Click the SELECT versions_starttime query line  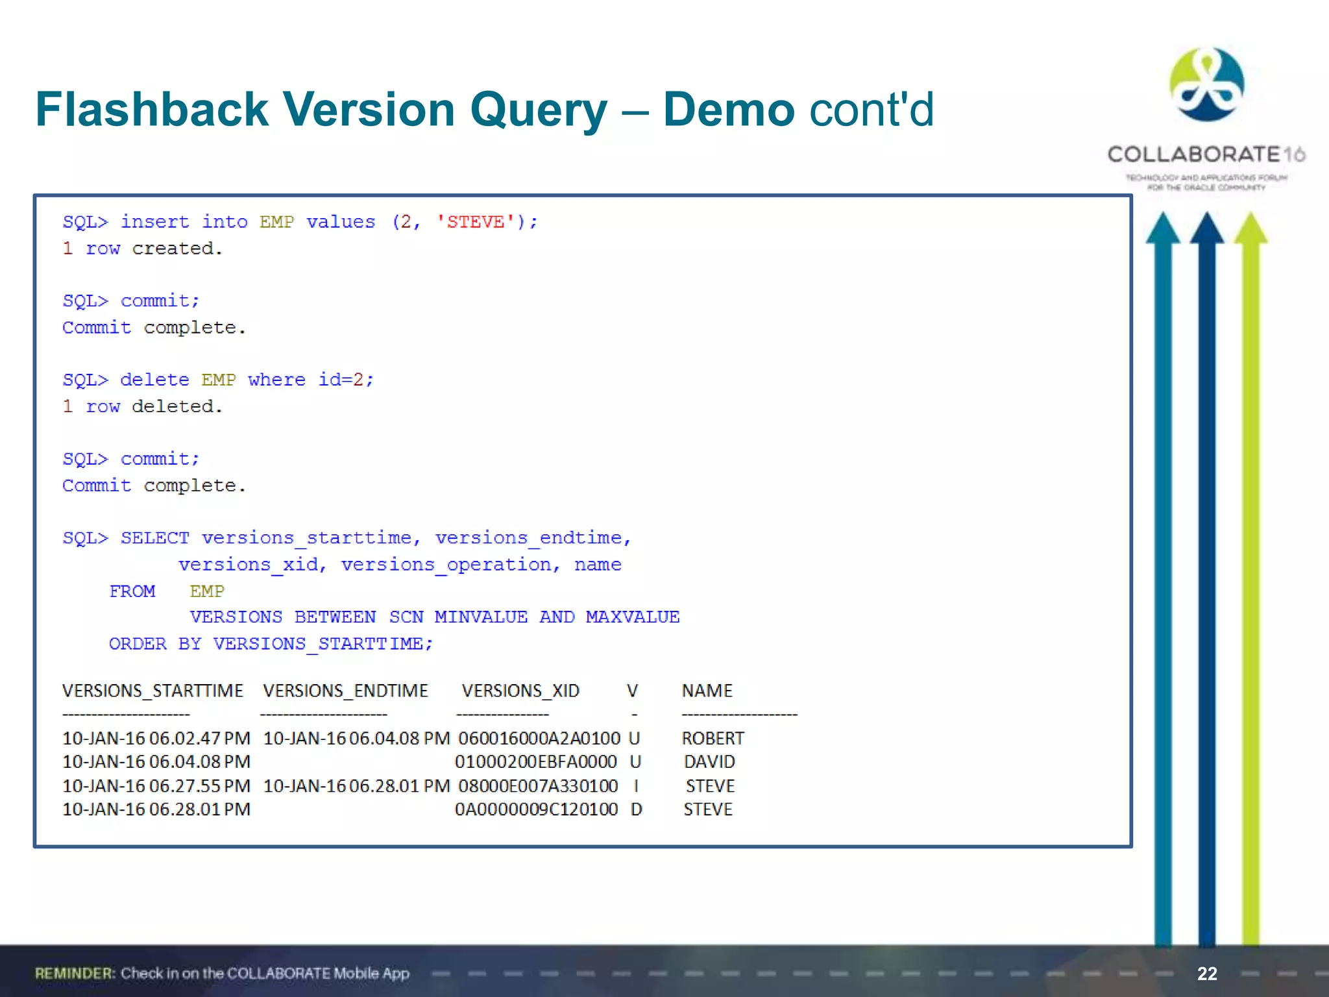[347, 538]
